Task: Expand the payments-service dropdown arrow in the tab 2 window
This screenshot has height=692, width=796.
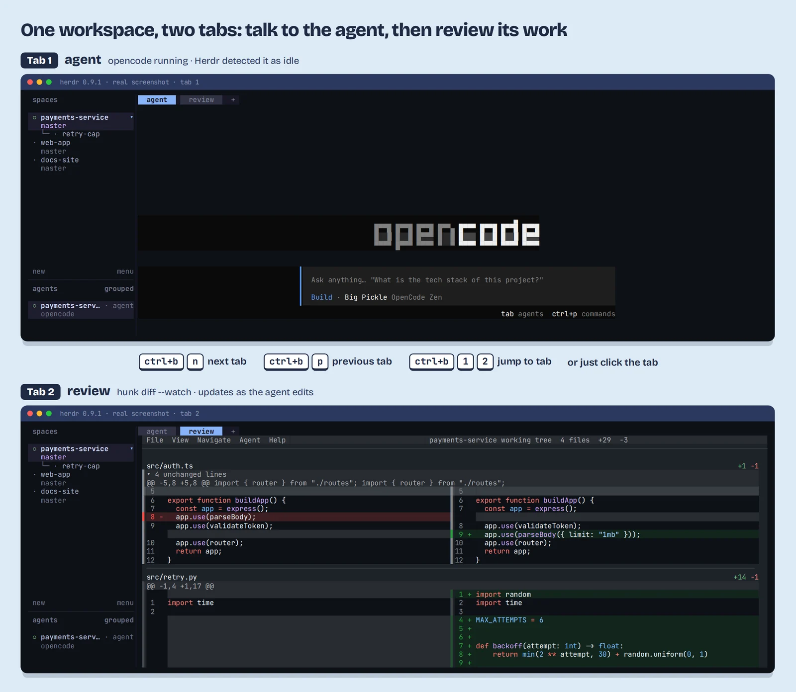Action: pos(131,449)
